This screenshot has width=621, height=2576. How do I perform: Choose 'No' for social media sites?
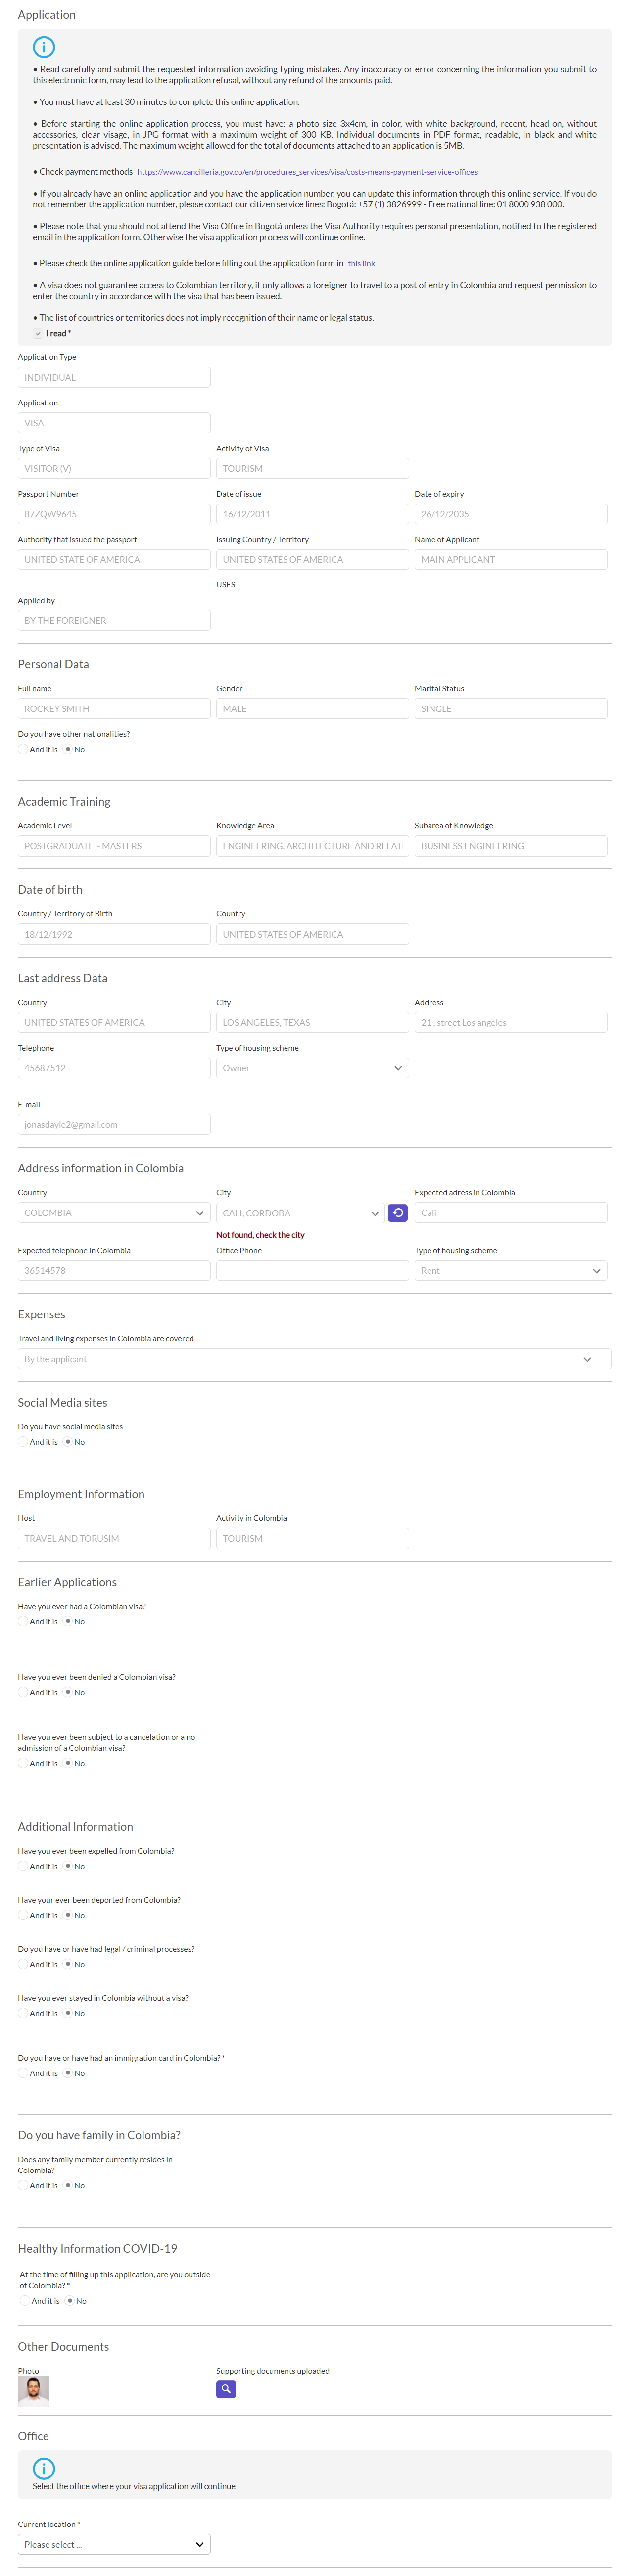point(68,1442)
